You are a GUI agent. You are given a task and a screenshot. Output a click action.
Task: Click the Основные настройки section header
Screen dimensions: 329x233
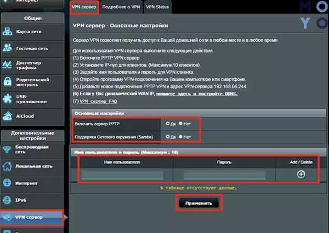[198, 113]
